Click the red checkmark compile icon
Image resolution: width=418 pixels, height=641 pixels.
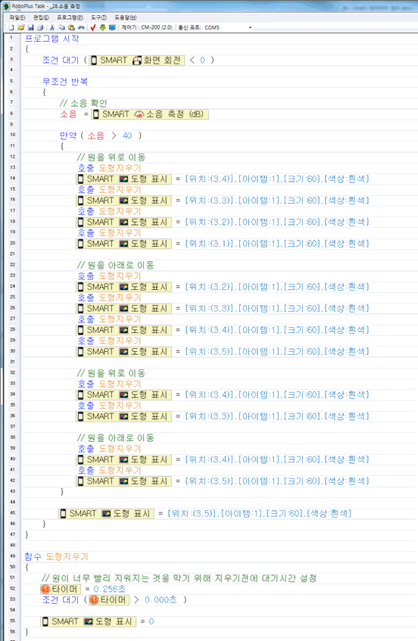tap(93, 27)
